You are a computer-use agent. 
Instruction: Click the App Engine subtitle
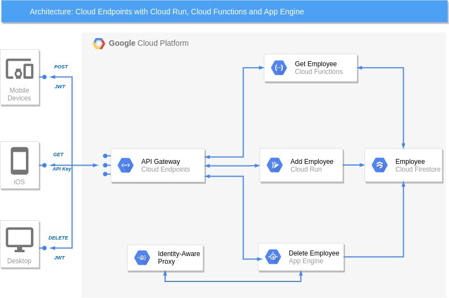[x=306, y=261]
